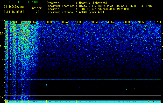Click the Receiving antenna field label
The width and height of the screenshot is (163, 103).
(x=60, y=12)
